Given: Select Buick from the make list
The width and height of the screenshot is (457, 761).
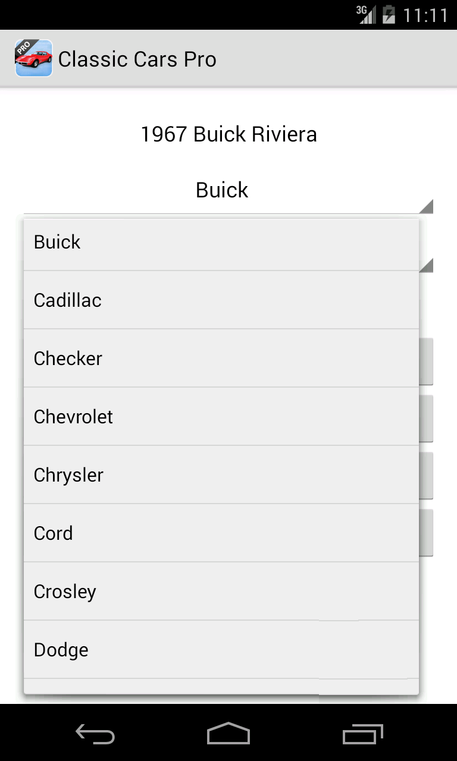Looking at the screenshot, I should 221,242.
